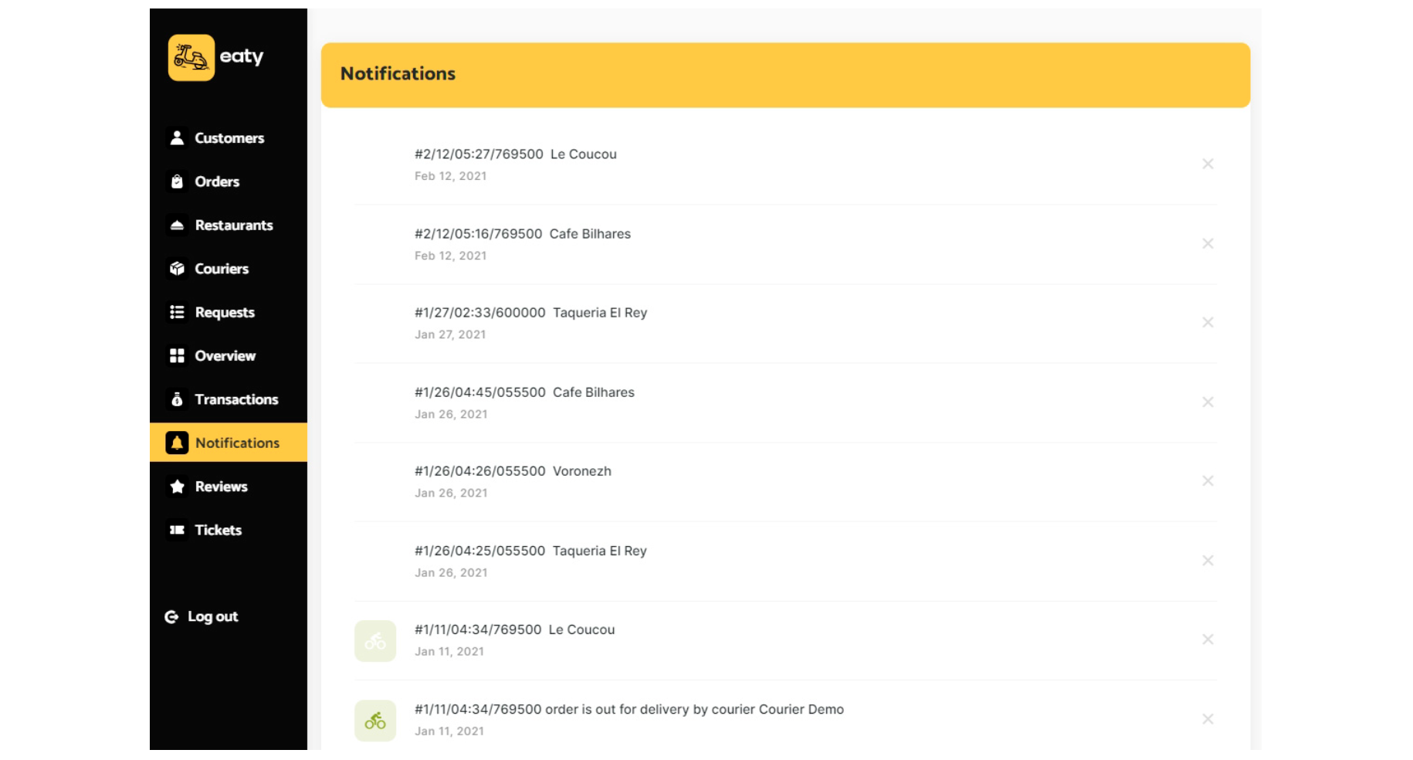Select notification text #2/12/05:16/769500 Cafe Bilhares
This screenshot has height=760, width=1413.
[x=523, y=234]
